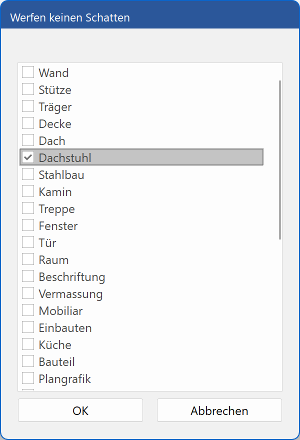The image size is (300, 440).
Task: Enable the Stahlbau checkbox
Action: click(x=28, y=174)
